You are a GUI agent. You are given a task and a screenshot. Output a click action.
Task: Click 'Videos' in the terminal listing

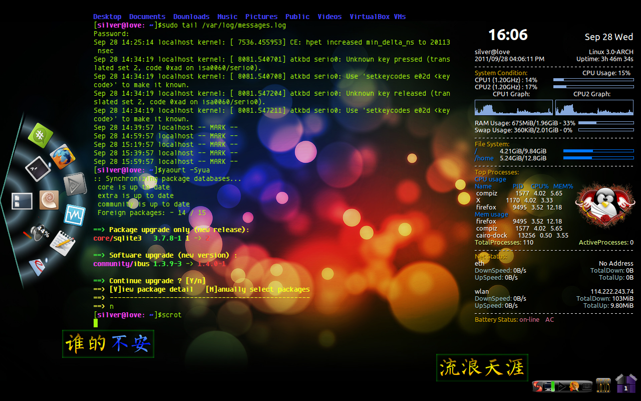coord(330,17)
